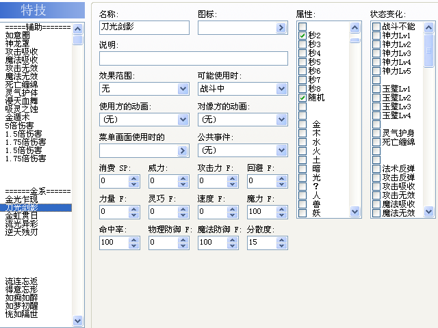
Task: Click the 属性 list scroll-up arrow
Action: [x=355, y=27]
